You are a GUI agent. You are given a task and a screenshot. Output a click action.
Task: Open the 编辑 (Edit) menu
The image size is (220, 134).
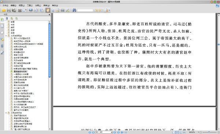click(14, 6)
